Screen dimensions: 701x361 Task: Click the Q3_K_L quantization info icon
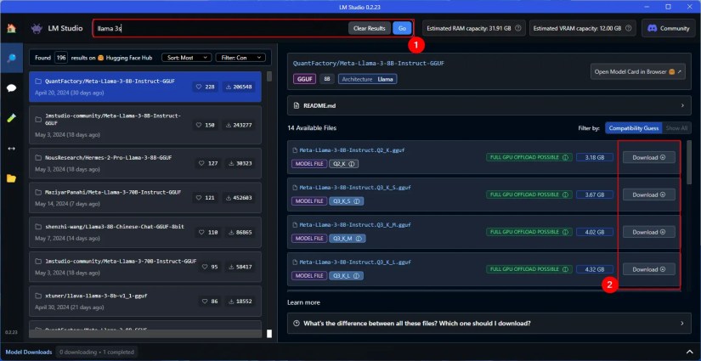tap(356, 276)
